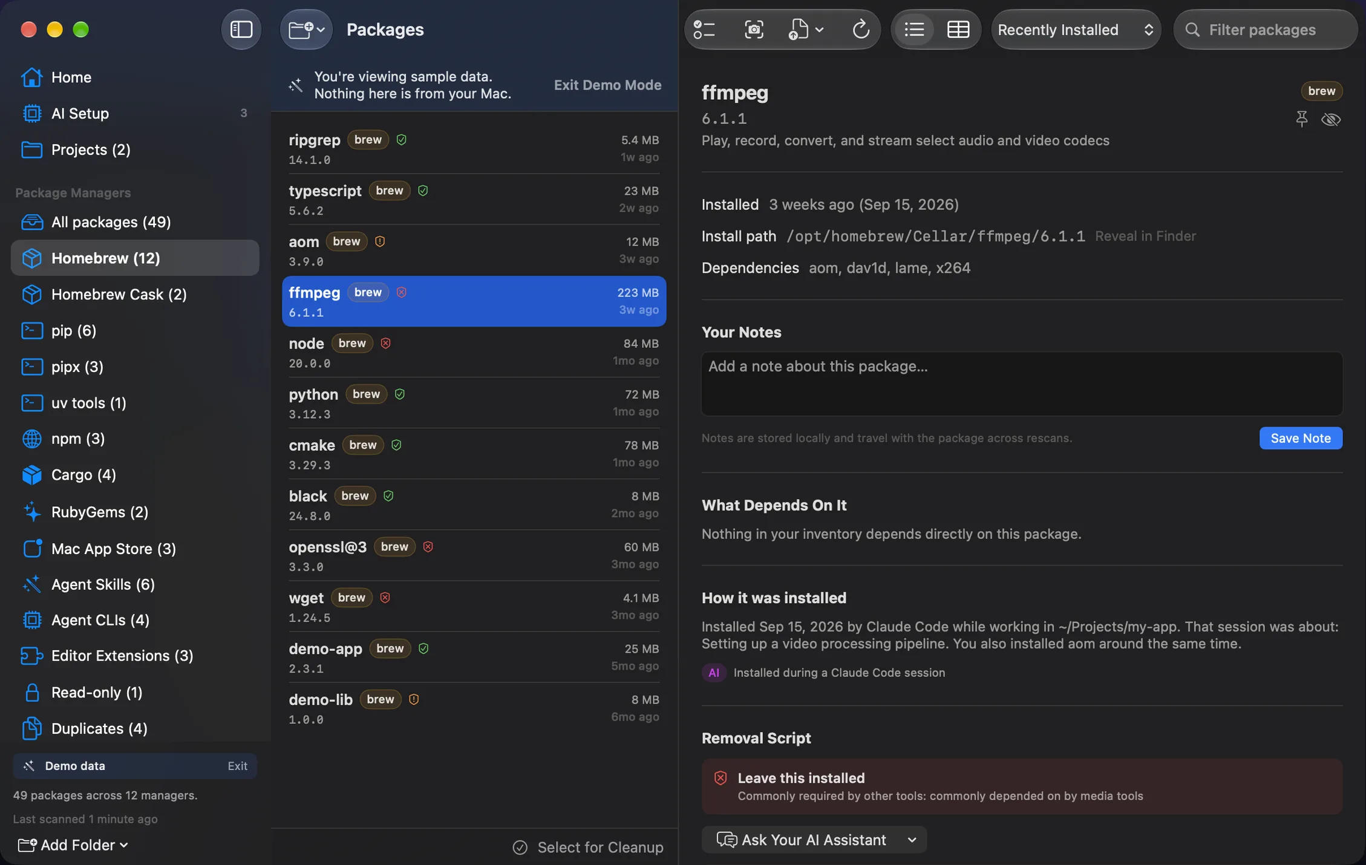Image resolution: width=1366 pixels, height=865 pixels.
Task: Click the Agent Skills wand icon
Action: [31, 584]
